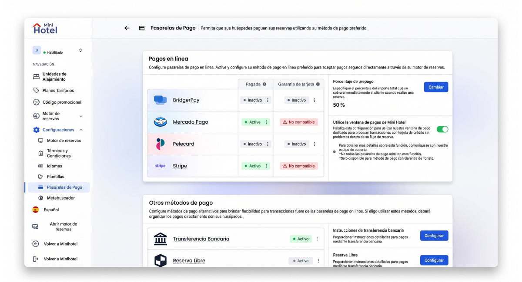Click the info bullet beside payment window notes
The width and height of the screenshot is (522, 282).
point(334,152)
